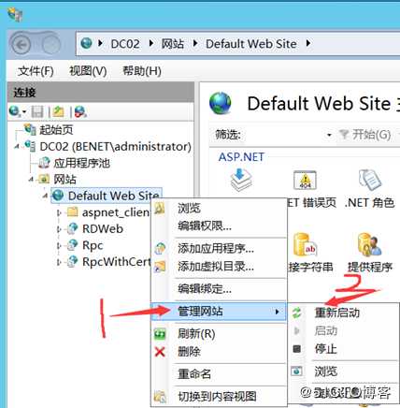Click 浏览 in the manage website submenu
400x408 pixels.
tap(343, 372)
